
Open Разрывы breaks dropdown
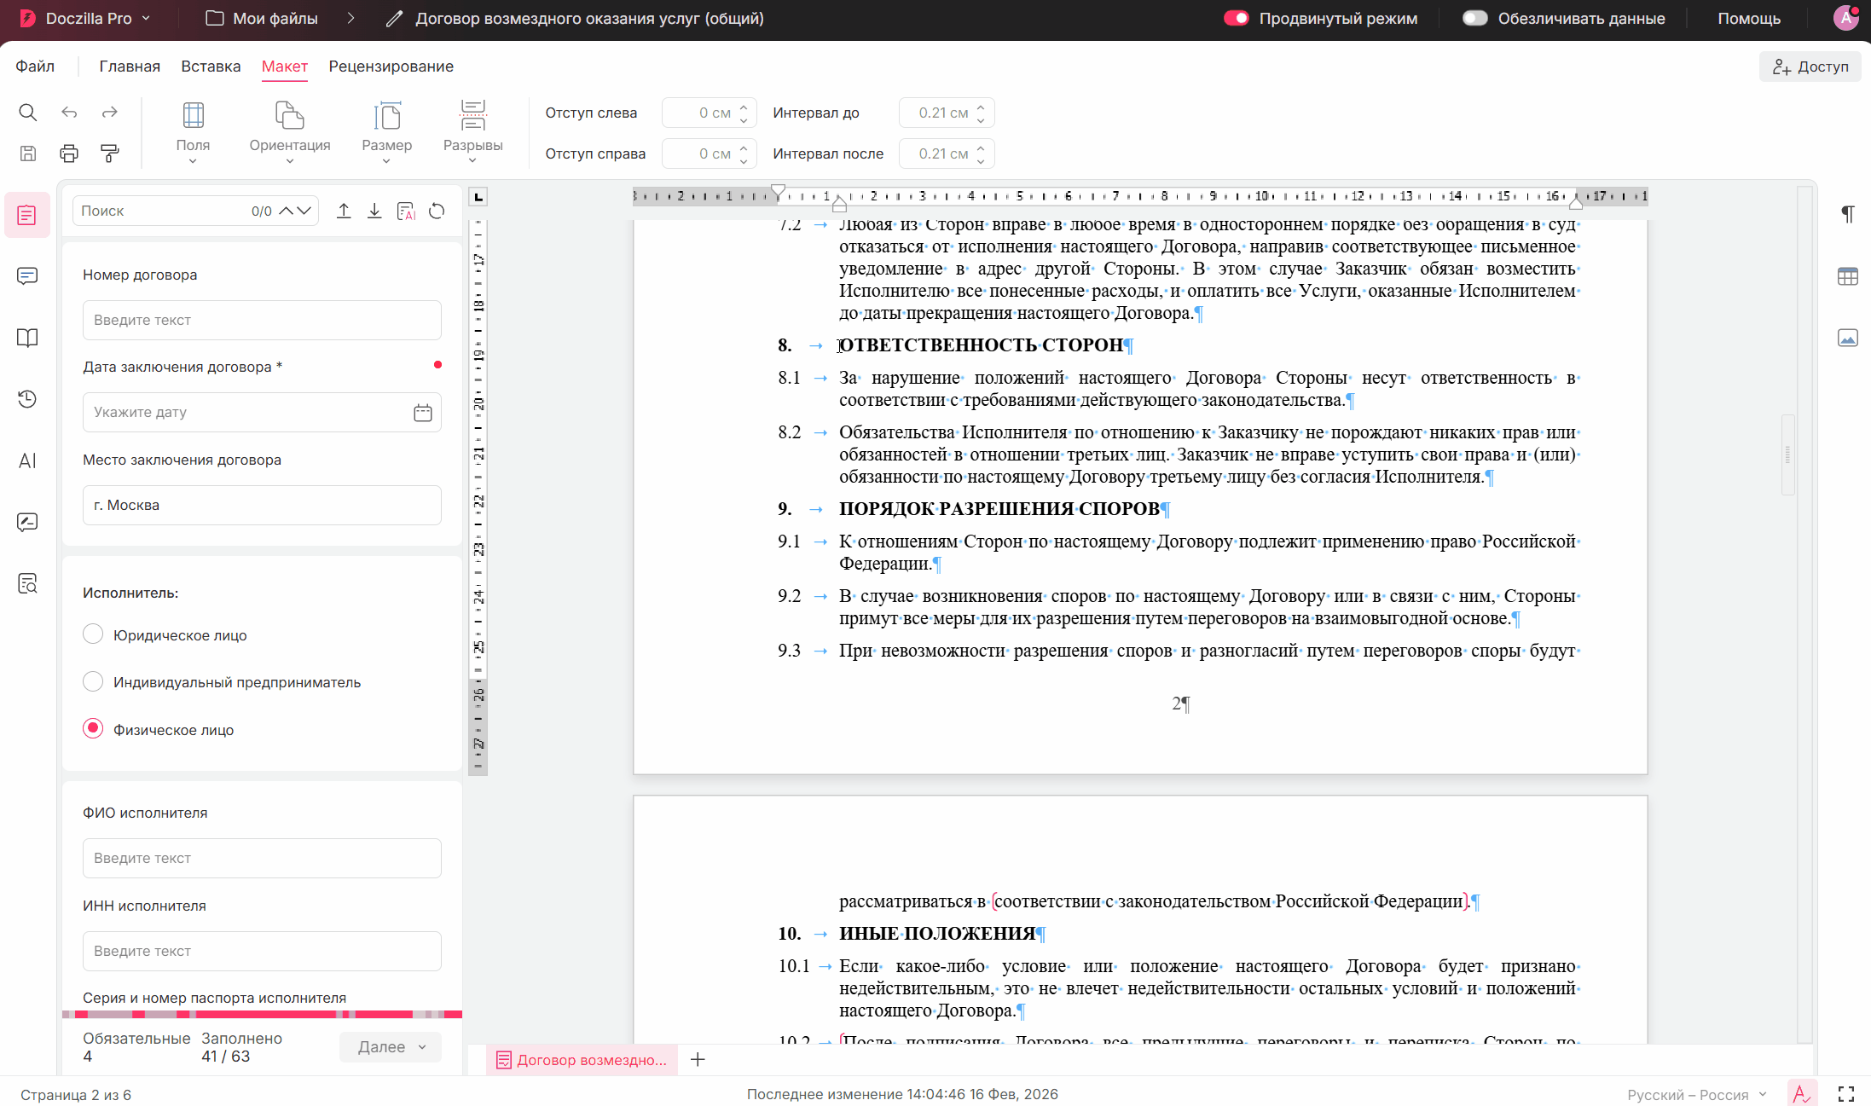coord(472,132)
